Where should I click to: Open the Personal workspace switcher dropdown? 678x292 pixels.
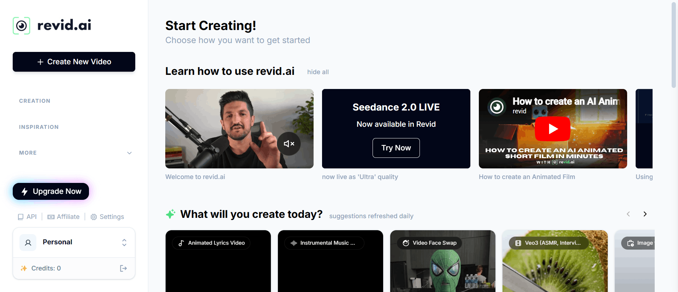(x=74, y=243)
